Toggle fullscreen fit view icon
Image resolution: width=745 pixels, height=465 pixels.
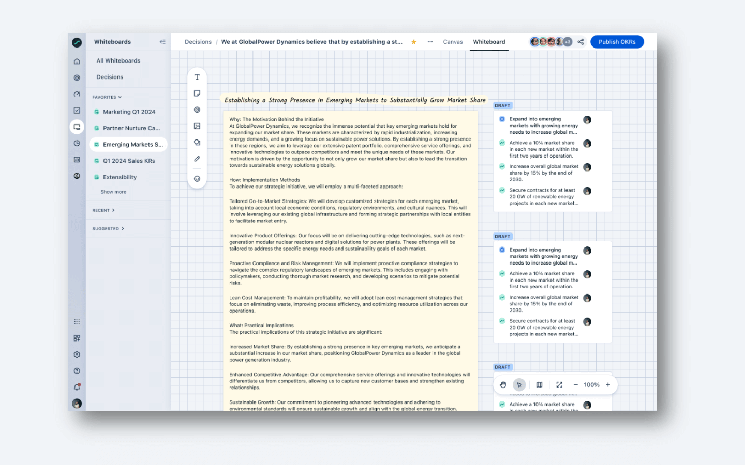[x=559, y=385]
